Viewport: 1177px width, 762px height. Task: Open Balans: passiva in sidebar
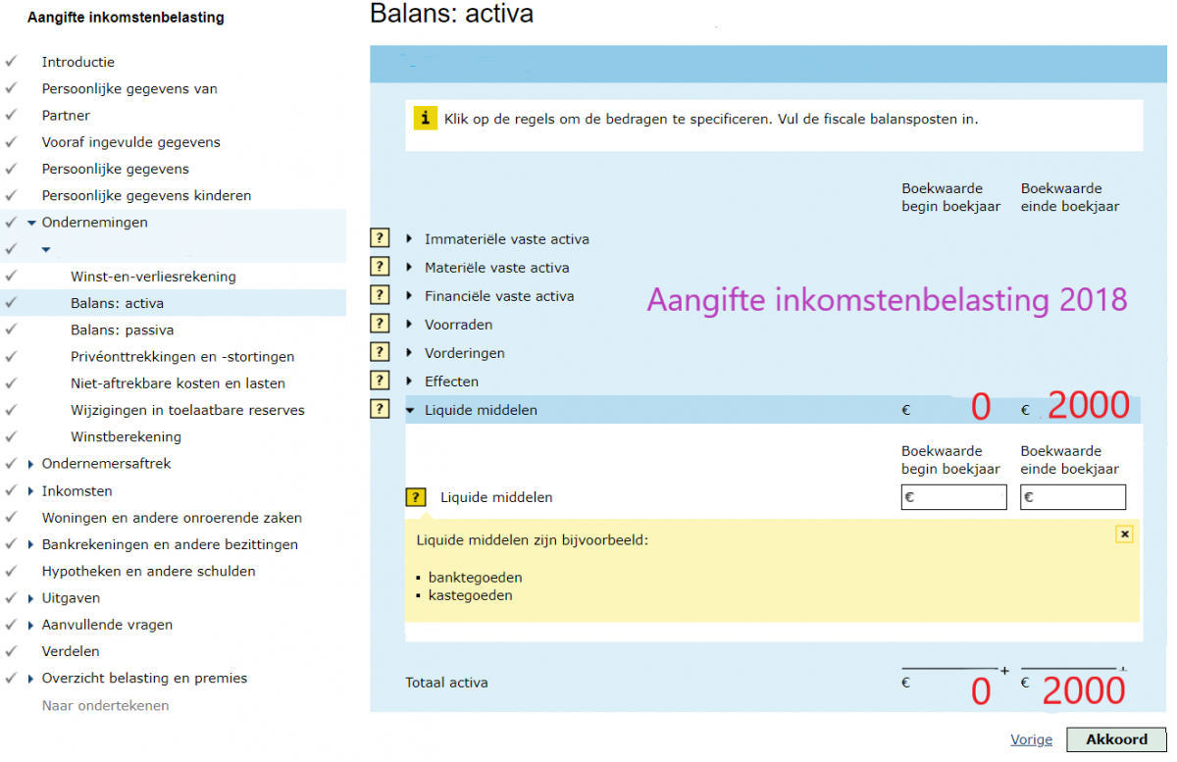tap(122, 330)
